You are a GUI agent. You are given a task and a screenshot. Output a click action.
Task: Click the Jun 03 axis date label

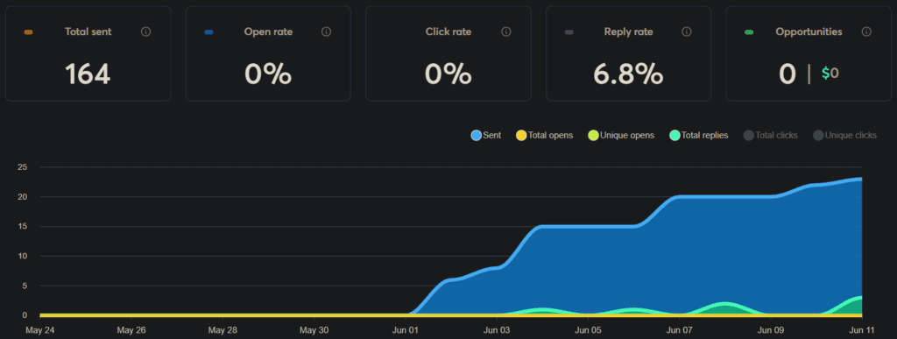(x=496, y=330)
